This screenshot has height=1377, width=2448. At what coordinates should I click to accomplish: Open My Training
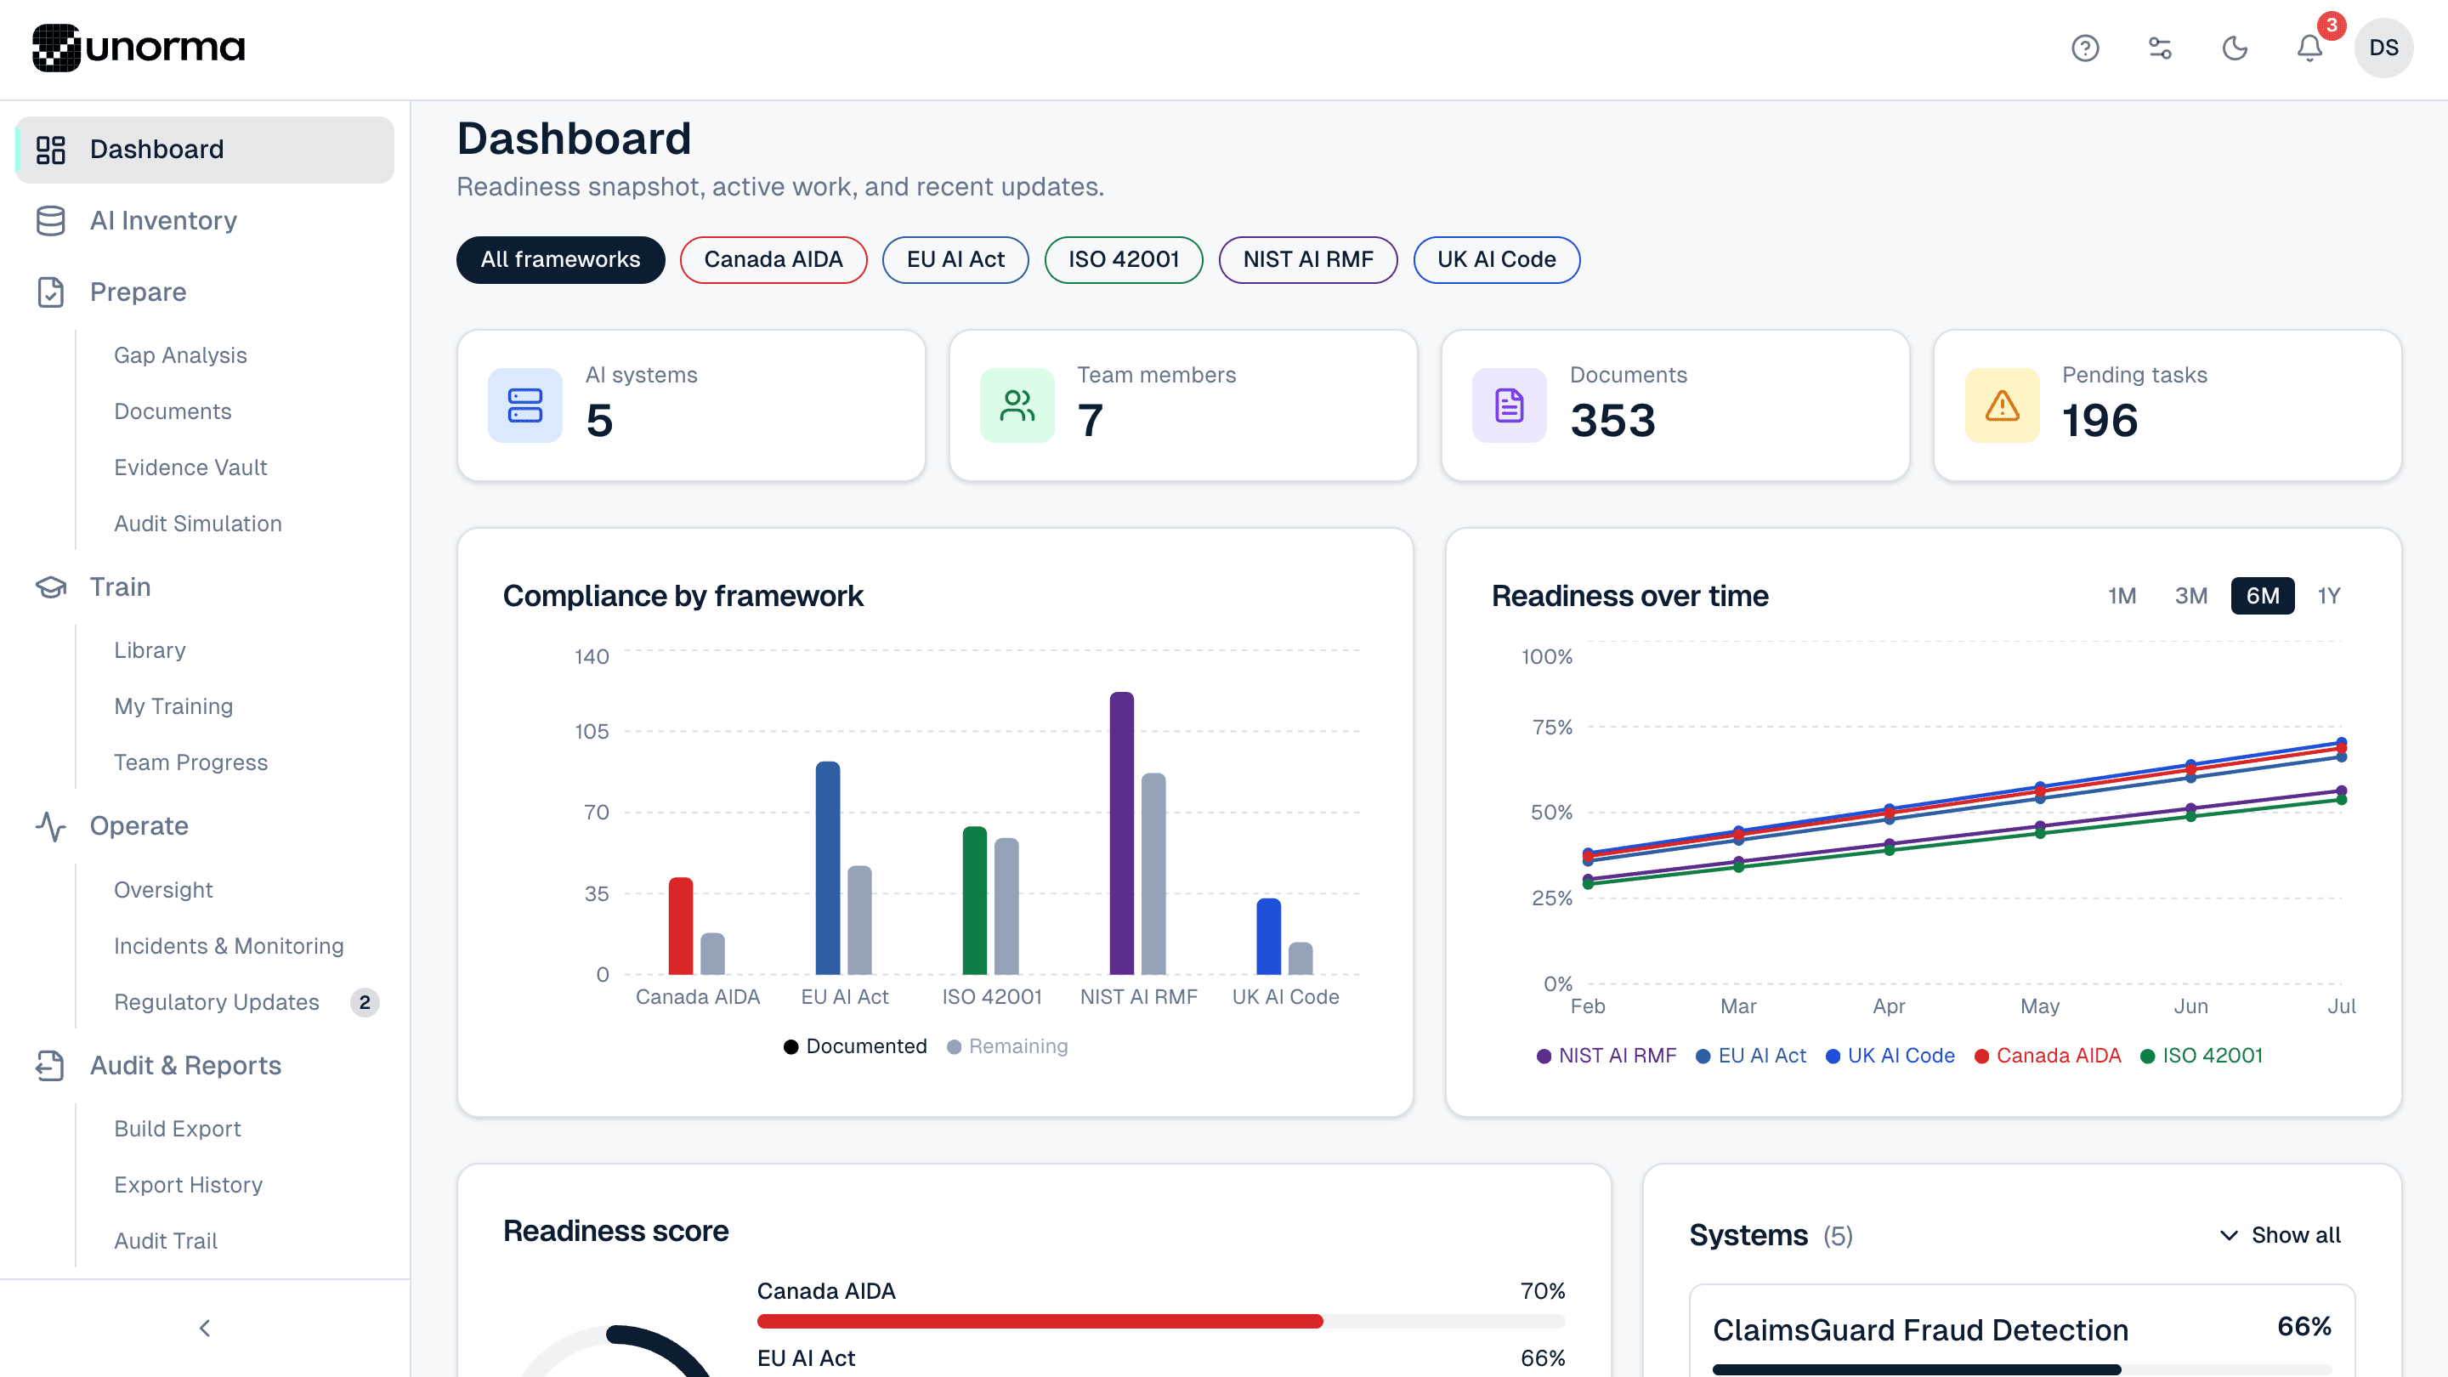pos(173,706)
